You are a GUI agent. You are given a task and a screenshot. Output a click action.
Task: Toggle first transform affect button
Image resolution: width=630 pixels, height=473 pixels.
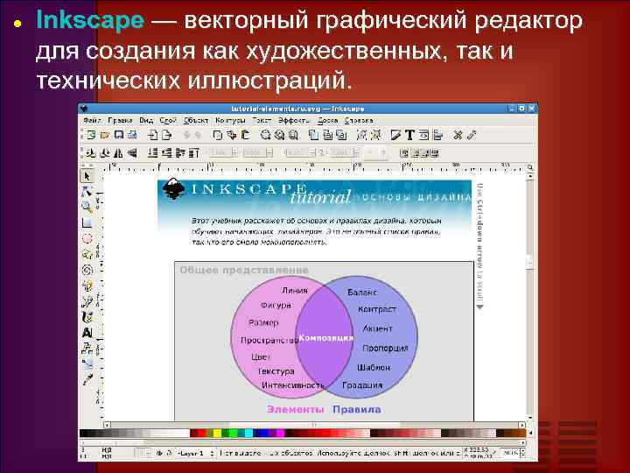(x=404, y=153)
